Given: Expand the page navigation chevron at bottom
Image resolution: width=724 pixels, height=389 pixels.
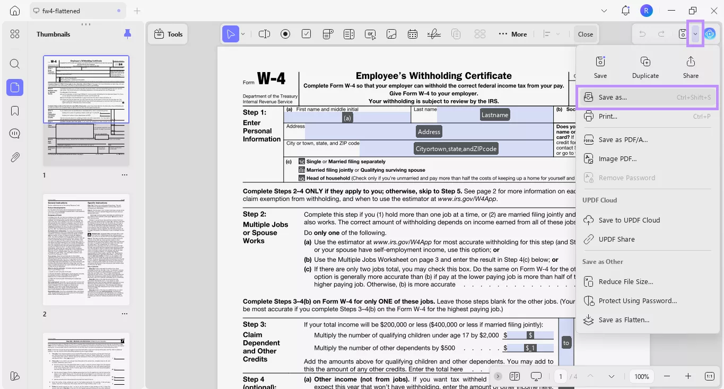Looking at the screenshot, I should coord(498,376).
